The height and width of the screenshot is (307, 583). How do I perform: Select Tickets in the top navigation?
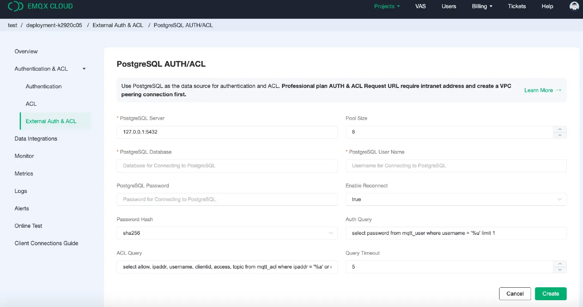517,6
